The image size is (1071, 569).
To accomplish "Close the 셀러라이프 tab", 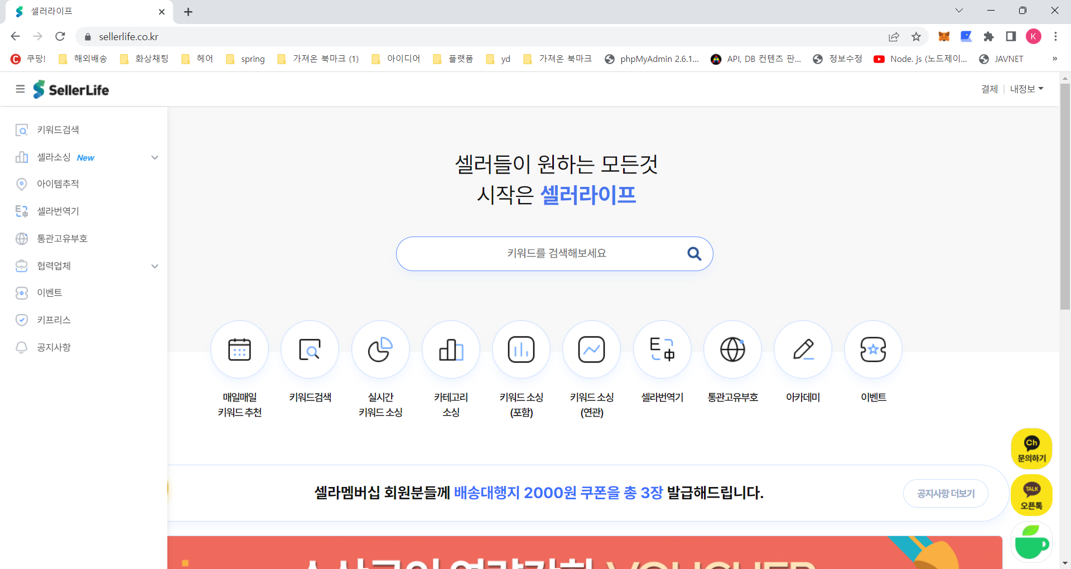I will tap(162, 12).
